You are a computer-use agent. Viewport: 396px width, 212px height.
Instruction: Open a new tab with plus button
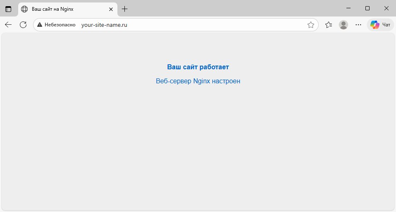(x=124, y=9)
